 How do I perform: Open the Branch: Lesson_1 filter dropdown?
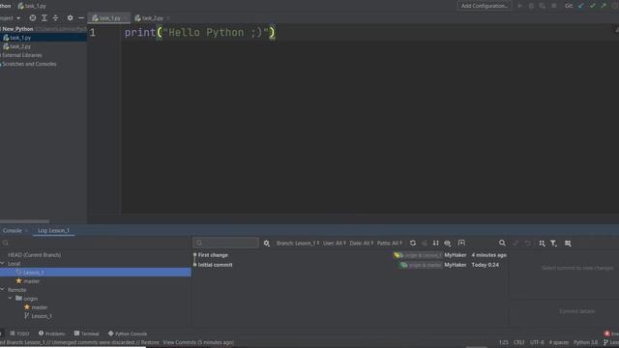coord(298,243)
